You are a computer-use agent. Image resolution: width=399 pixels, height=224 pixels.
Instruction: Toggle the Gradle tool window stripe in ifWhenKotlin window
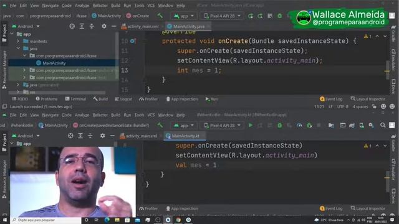[x=393, y=144]
